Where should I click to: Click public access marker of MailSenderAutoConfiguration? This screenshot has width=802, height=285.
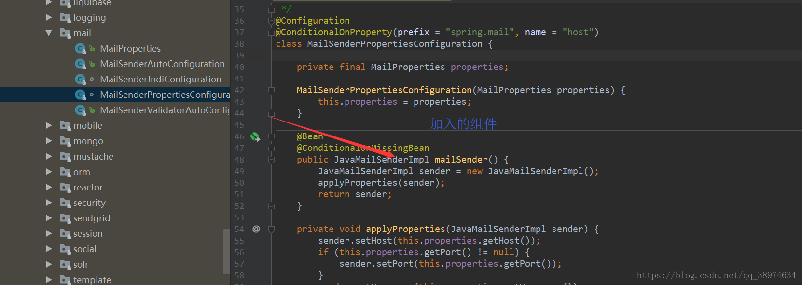tap(92, 64)
